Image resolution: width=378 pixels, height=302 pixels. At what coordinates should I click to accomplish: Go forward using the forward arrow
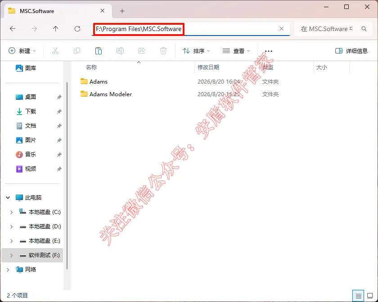[34, 29]
